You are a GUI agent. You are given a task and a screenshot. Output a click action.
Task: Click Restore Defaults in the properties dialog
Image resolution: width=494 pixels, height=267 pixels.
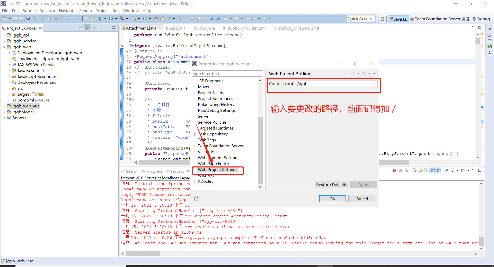pyautogui.click(x=331, y=185)
